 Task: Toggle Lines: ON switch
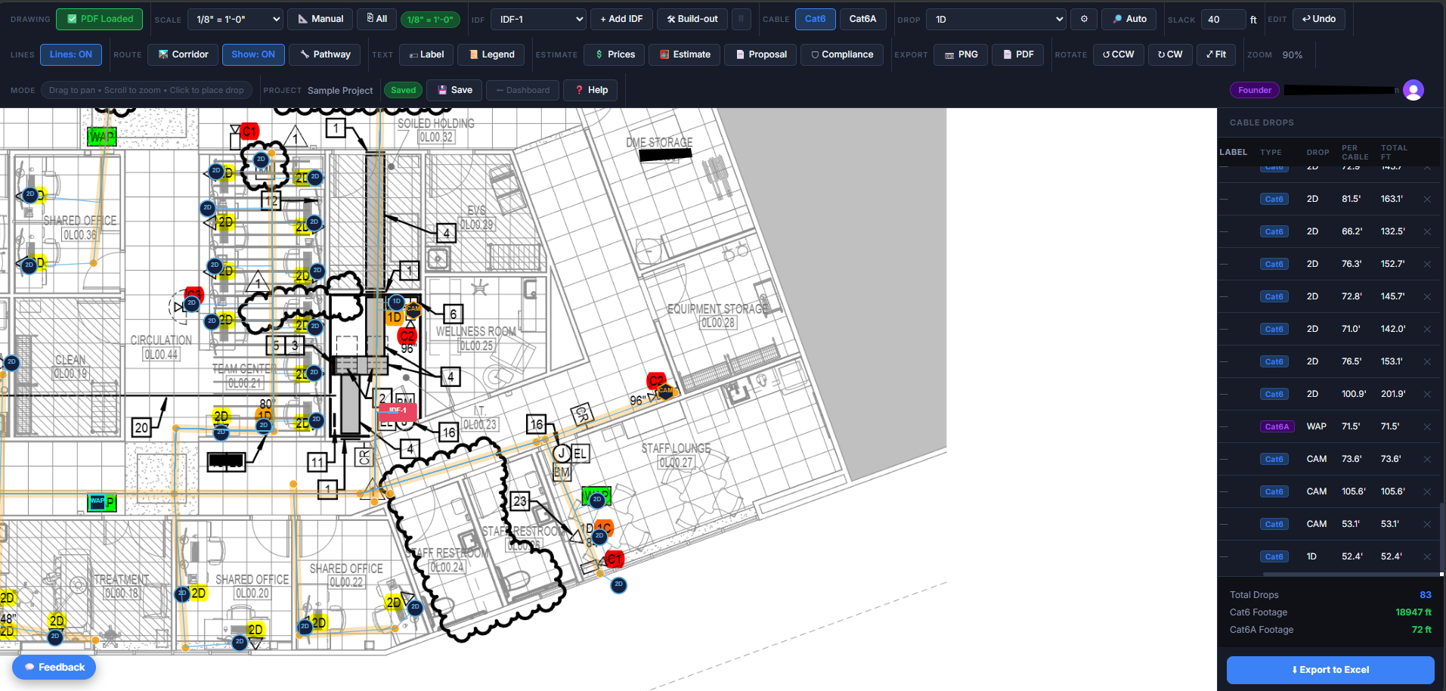click(71, 54)
